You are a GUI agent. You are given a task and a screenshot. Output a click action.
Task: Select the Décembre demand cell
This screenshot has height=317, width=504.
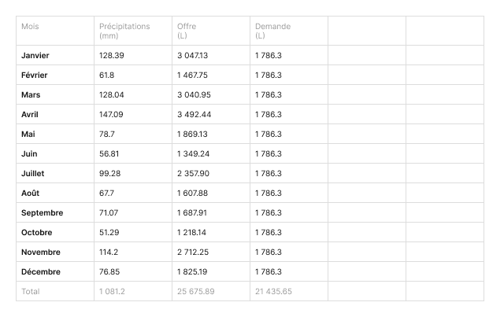tap(269, 272)
